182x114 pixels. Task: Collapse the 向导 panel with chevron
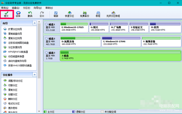coord(35,23)
